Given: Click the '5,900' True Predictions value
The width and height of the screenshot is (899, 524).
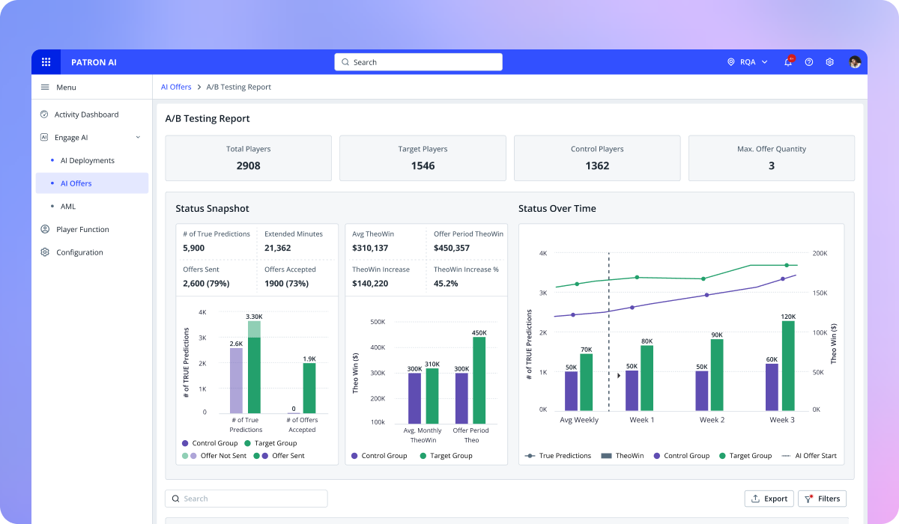Looking at the screenshot, I should tap(194, 248).
